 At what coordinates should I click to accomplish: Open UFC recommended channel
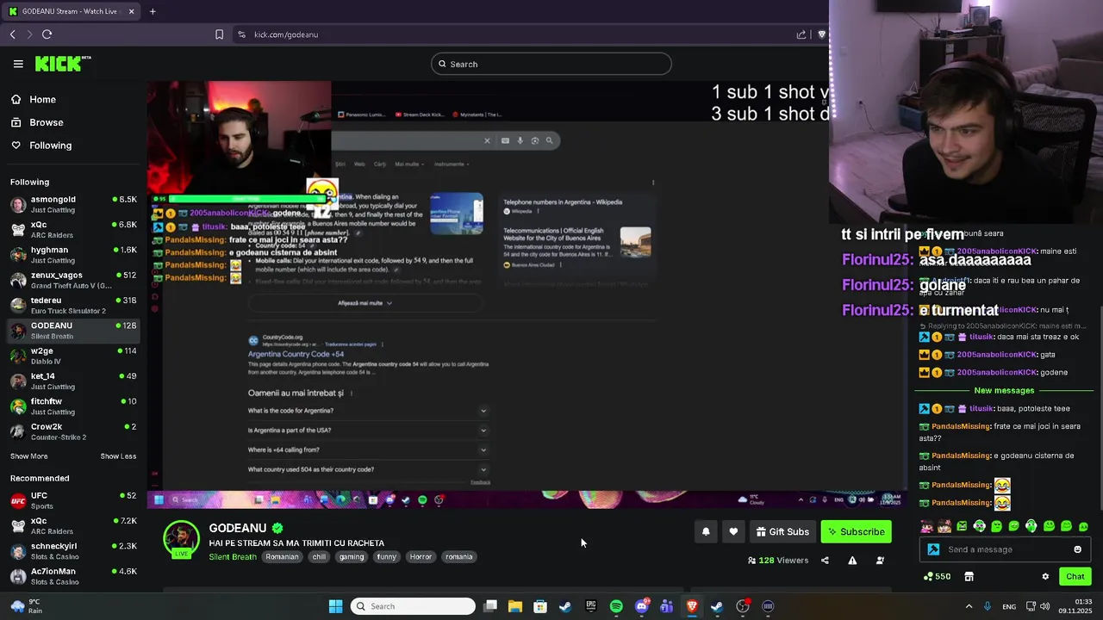[73, 500]
